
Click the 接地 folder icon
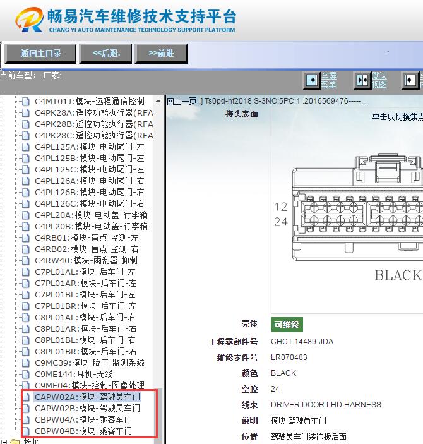pos(15,441)
